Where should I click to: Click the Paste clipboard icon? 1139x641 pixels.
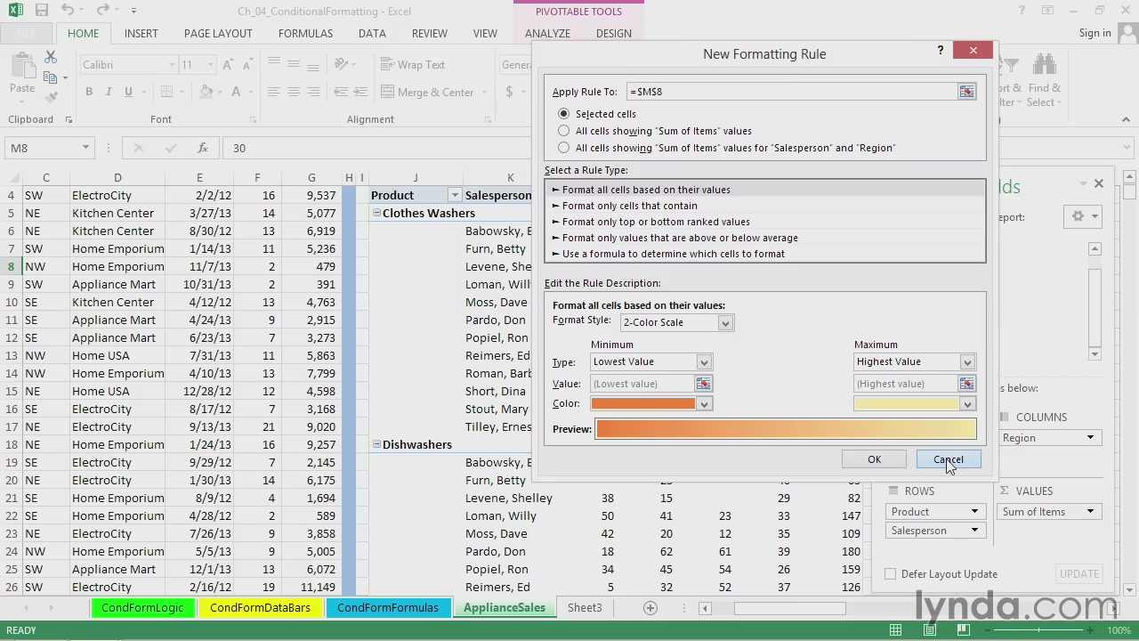pyautogui.click(x=22, y=67)
